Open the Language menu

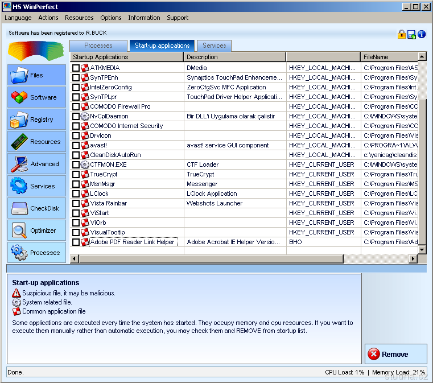click(18, 18)
